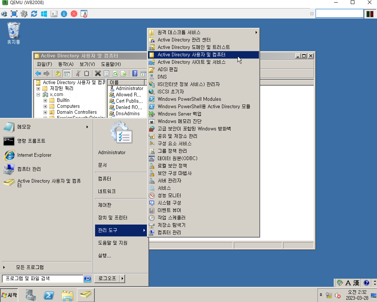The image size is (377, 302).
Task: Open 제어판 from Start menu
Action: (x=121, y=205)
